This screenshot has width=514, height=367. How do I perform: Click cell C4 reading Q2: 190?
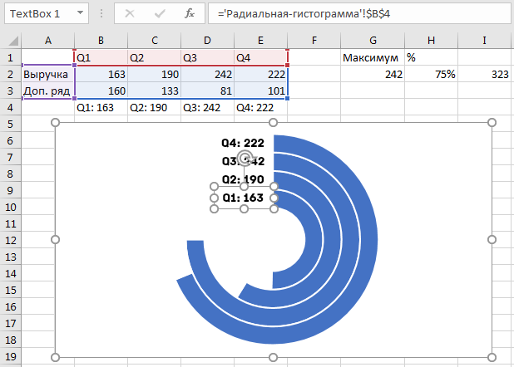click(155, 107)
